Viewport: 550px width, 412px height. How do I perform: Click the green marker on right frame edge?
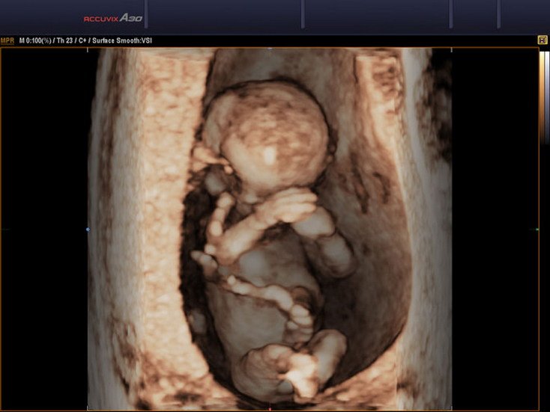tap(538, 230)
